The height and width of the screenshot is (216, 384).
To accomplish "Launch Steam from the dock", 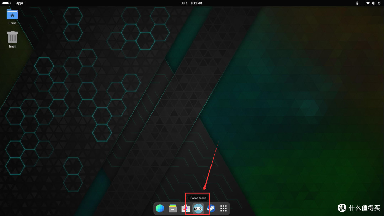I will (211, 209).
